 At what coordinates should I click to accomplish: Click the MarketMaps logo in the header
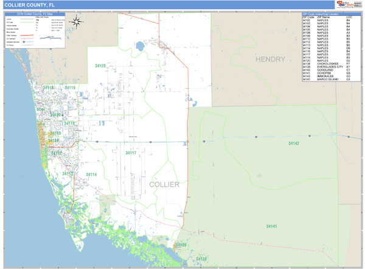coord(342,4)
